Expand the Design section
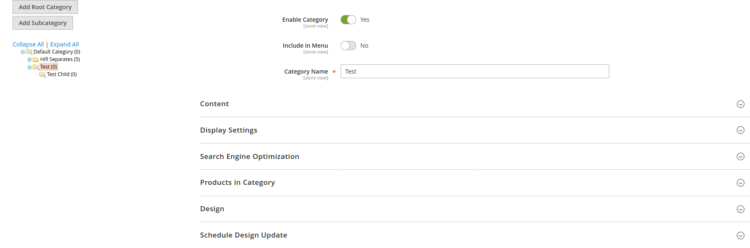This screenshot has width=750, height=248. (x=741, y=209)
